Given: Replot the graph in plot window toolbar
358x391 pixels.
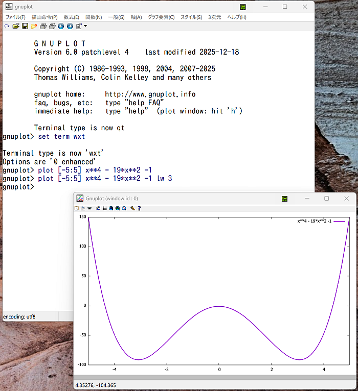Looking at the screenshot, I should (x=98, y=208).
